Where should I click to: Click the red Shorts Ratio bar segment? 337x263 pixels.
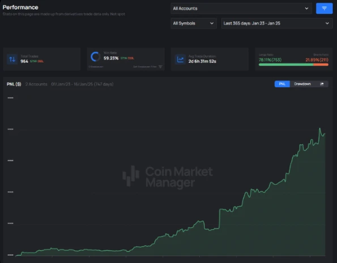tap(321, 64)
